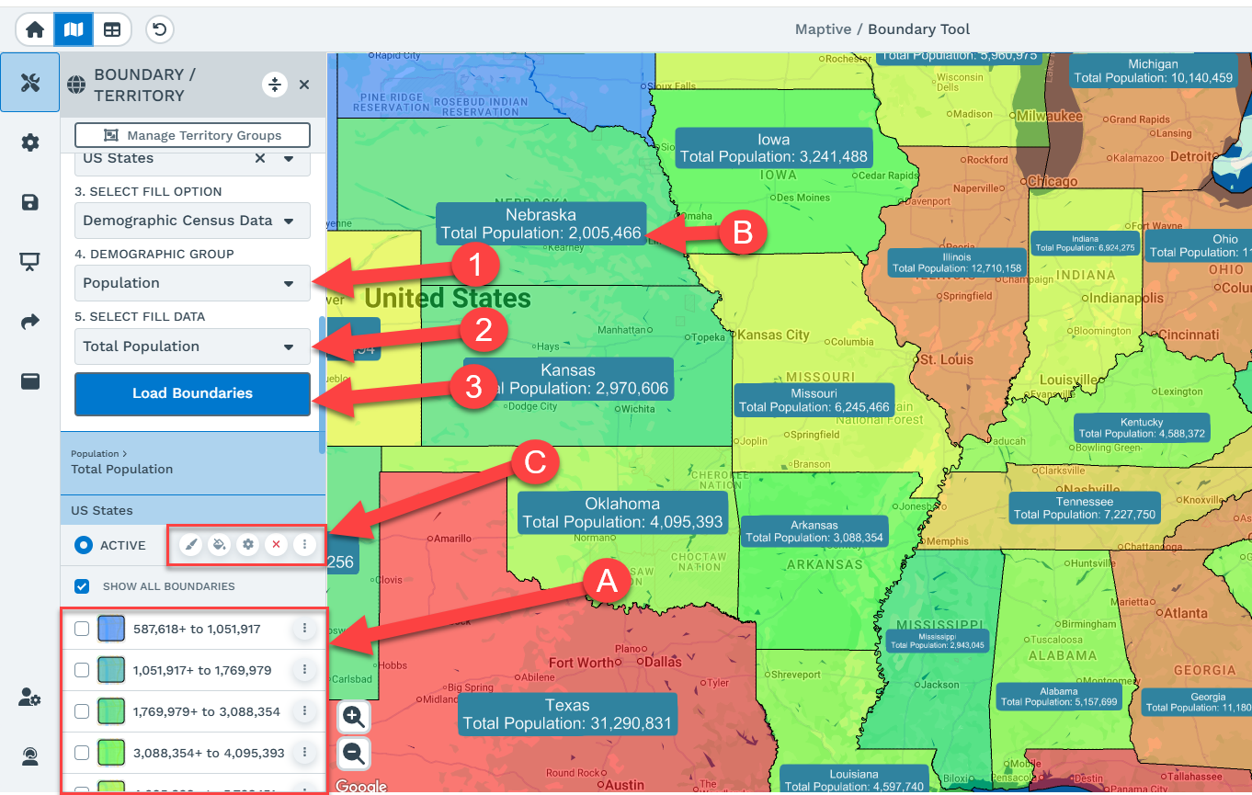Open the Total Population fill data dropdown
This screenshot has width=1252, height=795.
(x=192, y=346)
